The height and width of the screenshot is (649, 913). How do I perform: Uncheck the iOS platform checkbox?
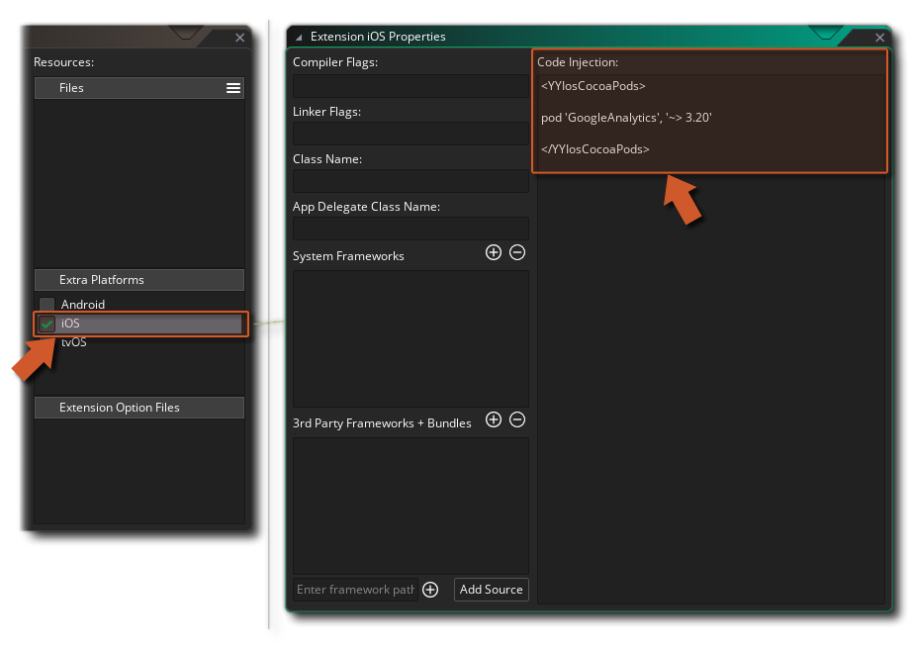tap(46, 324)
